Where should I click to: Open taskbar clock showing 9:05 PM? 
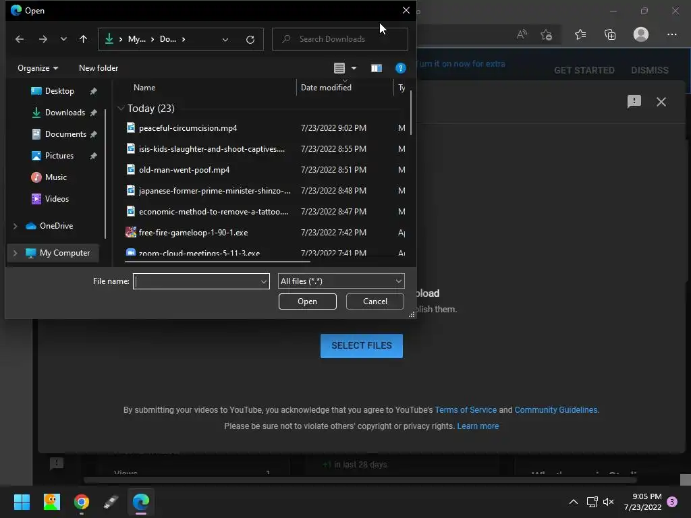point(642,502)
